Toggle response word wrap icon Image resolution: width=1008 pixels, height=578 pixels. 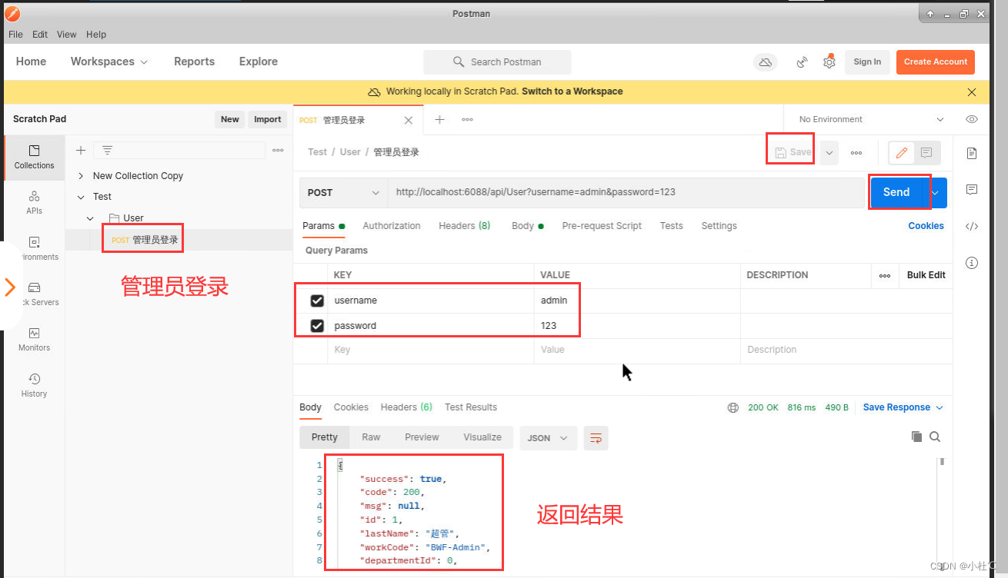point(596,437)
